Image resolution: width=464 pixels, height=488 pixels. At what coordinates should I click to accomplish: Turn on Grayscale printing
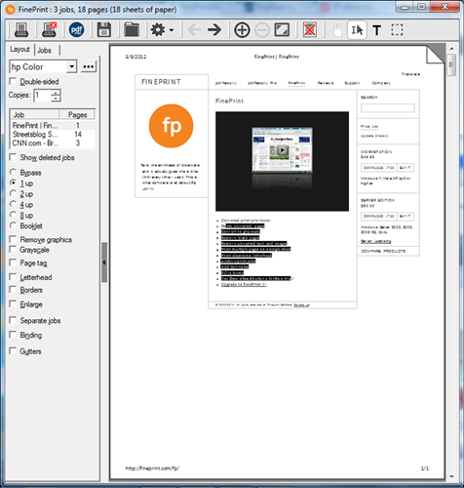[13, 250]
